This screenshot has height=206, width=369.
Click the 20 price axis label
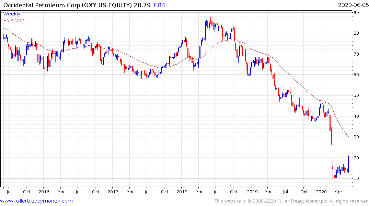356,158
